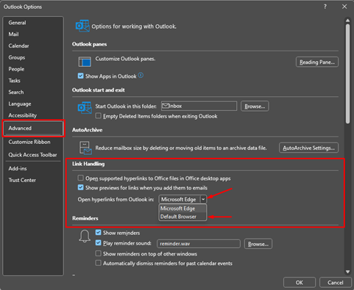Open the People options category
The height and width of the screenshot is (290, 354).
click(16, 69)
